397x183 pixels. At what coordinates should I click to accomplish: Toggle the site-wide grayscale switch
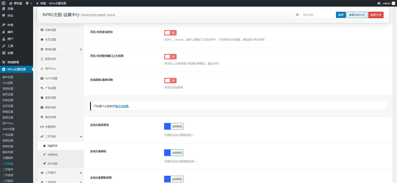coord(170,33)
